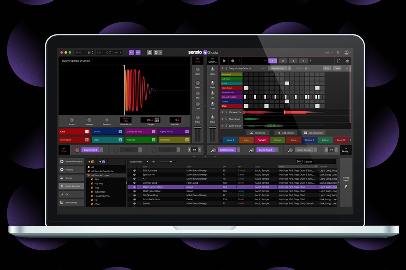Toggle the metronome icon
Screen dimensions: 406x270
(149, 52)
